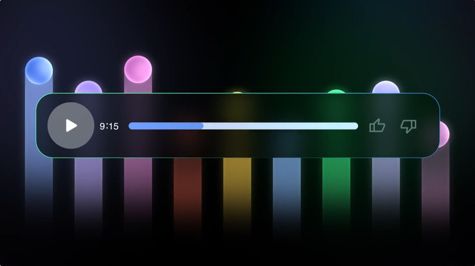Click the audio progress bar
Viewport: 475px width, 266px height.
[x=243, y=126]
